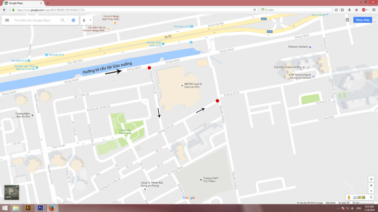Click the green aerial imagery thumbnail
Image resolution: width=378 pixels, height=212 pixels.
[x=363, y=197]
